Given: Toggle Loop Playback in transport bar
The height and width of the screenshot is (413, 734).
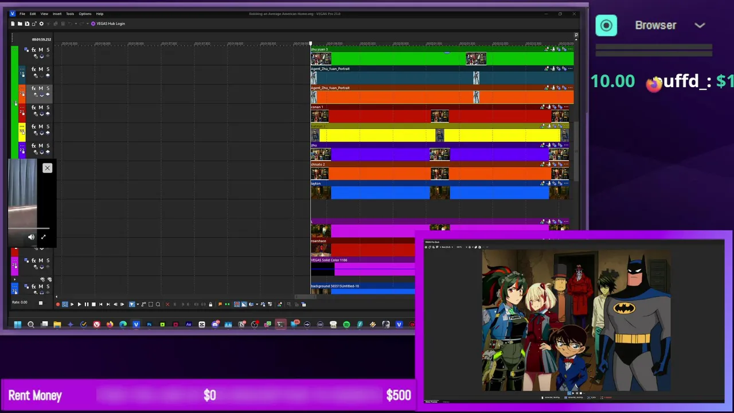Looking at the screenshot, I should 65,304.
